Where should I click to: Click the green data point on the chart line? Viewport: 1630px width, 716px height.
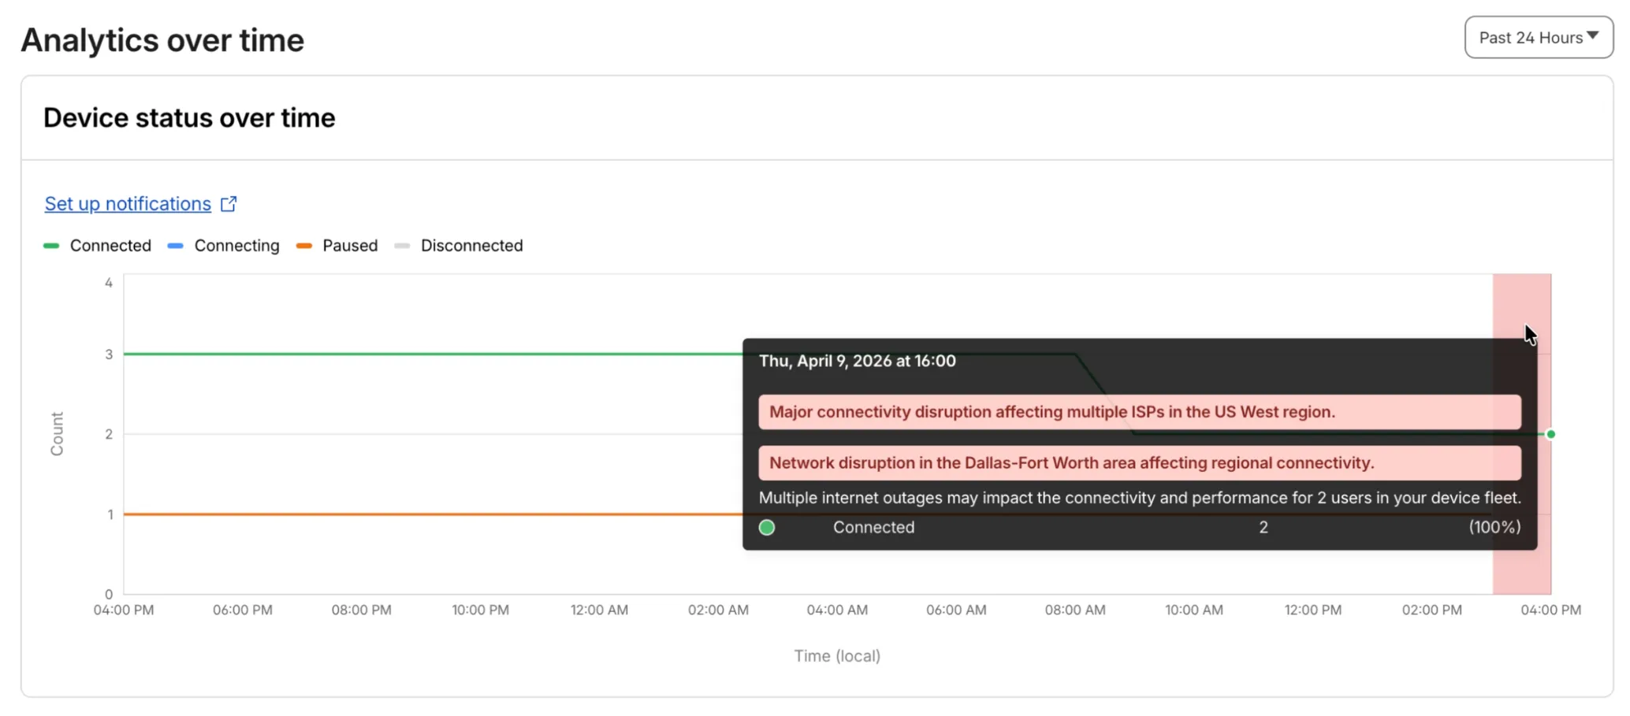[x=1550, y=434]
